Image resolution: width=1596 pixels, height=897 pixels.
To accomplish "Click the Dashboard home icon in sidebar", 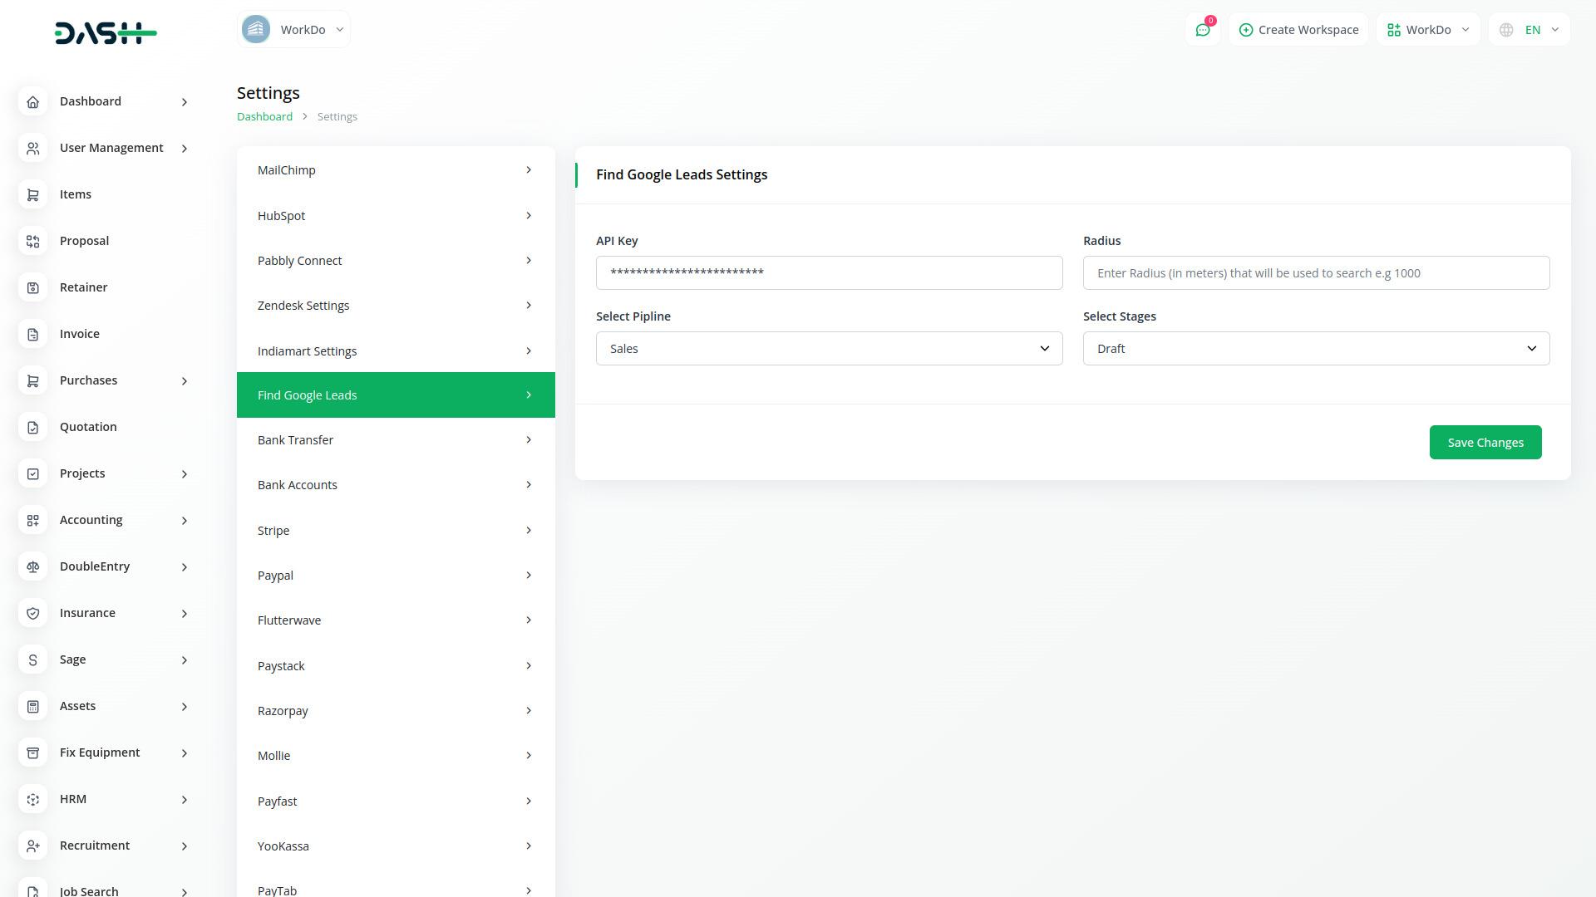I will click(x=33, y=101).
